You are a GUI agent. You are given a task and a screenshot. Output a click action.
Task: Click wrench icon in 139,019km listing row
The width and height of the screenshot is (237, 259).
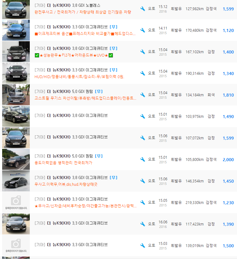(x=143, y=246)
